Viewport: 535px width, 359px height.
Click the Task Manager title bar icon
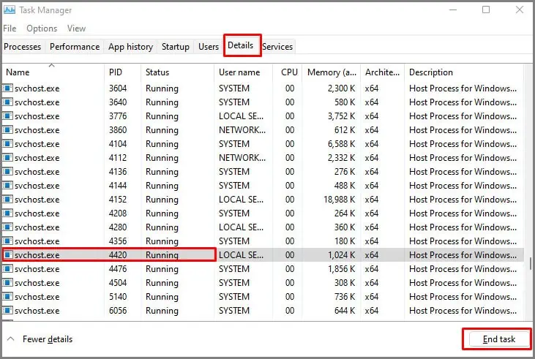tap(10, 10)
